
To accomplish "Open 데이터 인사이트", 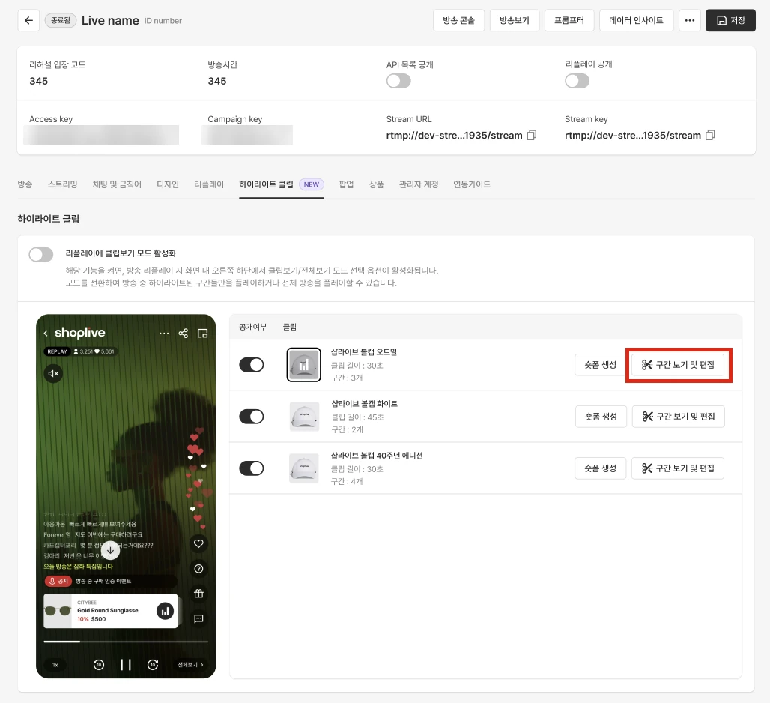I will [x=636, y=21].
